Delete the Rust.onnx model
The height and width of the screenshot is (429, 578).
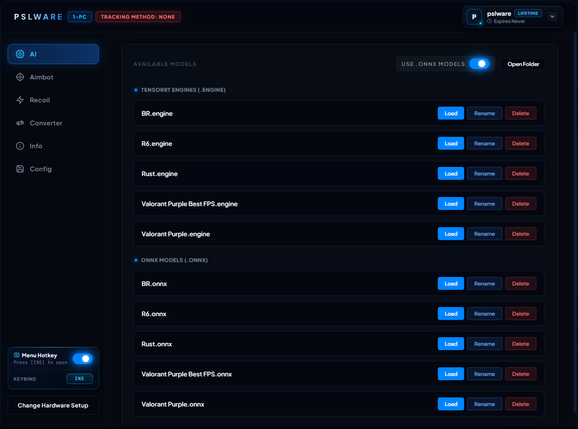click(x=521, y=344)
